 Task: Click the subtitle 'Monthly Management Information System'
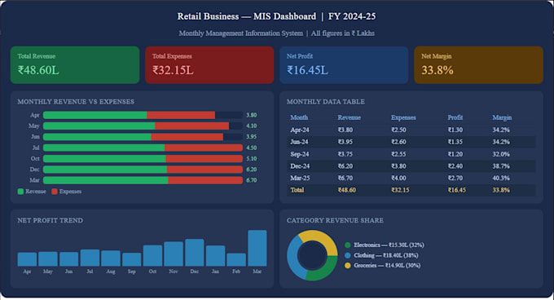coord(241,33)
